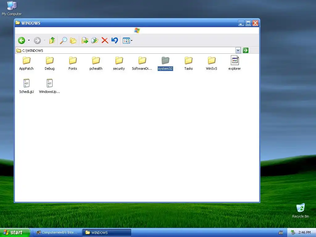
Task: Click the C:\WINDOWS address field
Action: tap(125, 50)
